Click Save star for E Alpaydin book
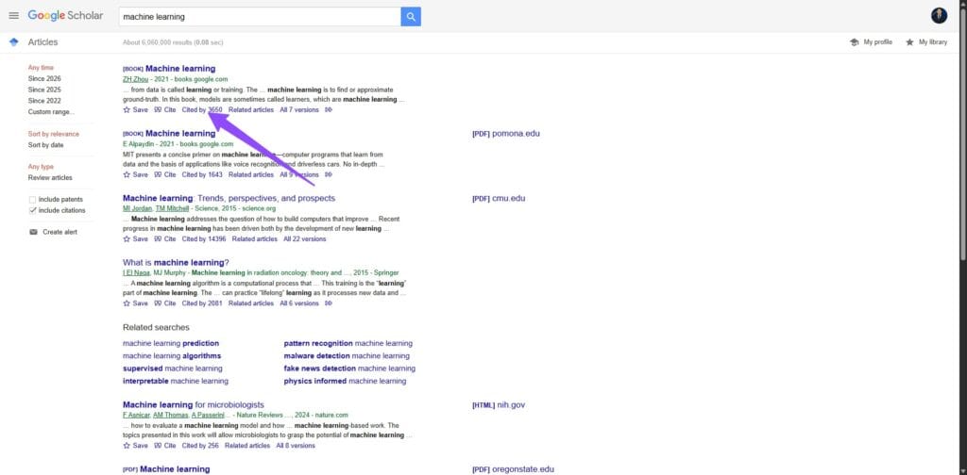Viewport: 967px width, 475px height. 127,174
